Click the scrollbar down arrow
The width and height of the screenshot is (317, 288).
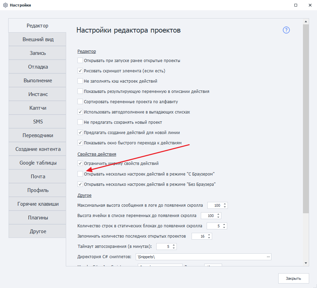306,263
